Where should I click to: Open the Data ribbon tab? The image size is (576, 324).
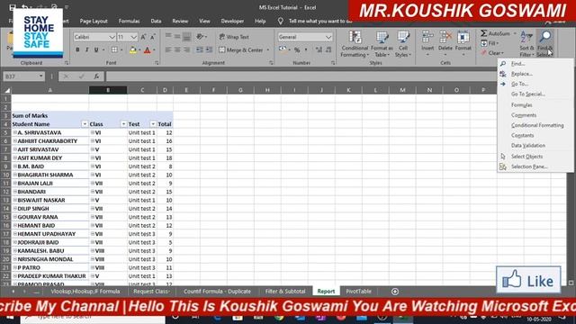click(x=156, y=22)
